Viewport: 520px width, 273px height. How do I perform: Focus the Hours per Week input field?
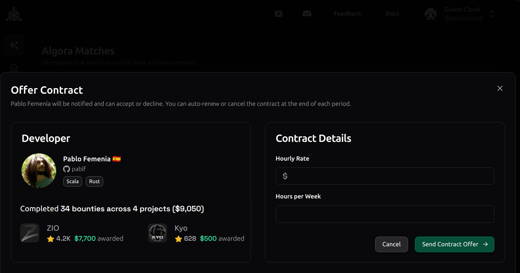point(385,214)
